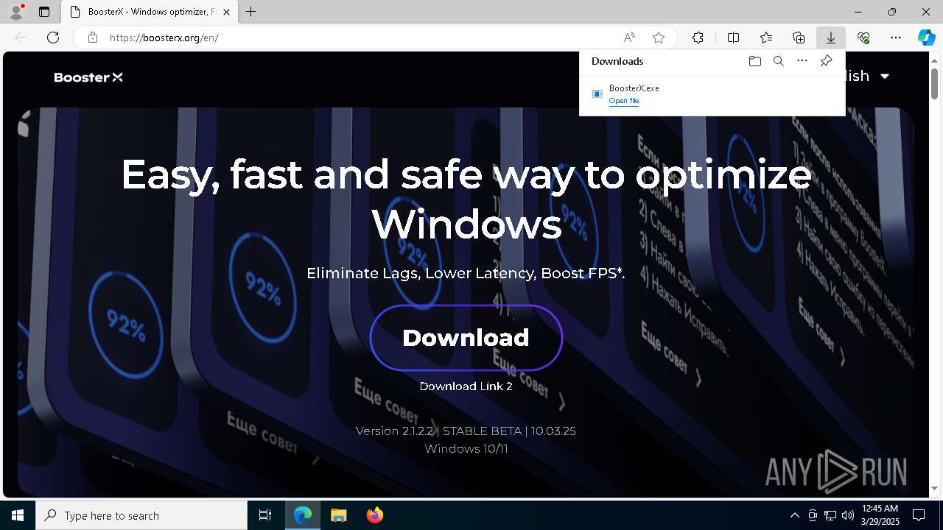The image size is (943, 530).
Task: Open a new browser tab
Action: coord(251,12)
